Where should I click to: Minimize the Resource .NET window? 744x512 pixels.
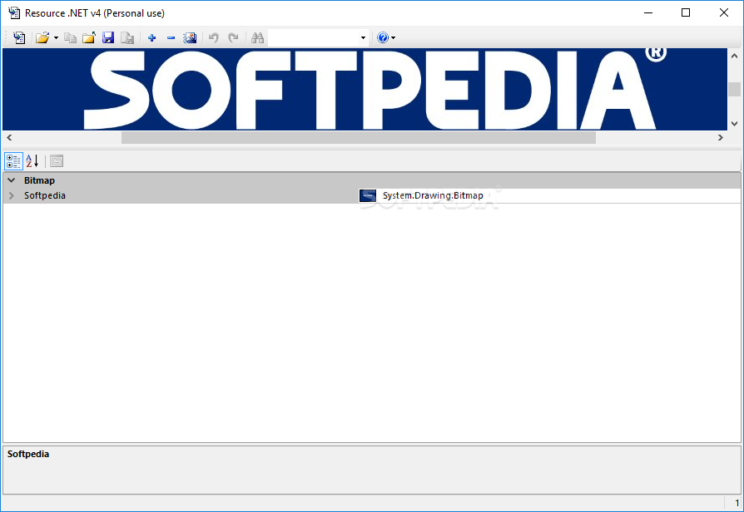coord(648,12)
